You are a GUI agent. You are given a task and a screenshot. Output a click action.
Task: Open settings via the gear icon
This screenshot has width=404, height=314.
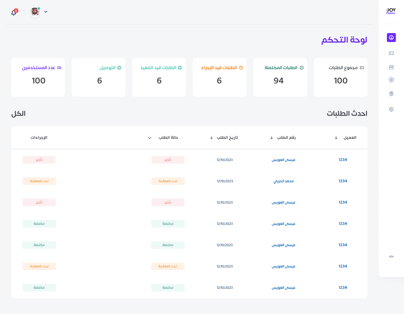pos(391,109)
